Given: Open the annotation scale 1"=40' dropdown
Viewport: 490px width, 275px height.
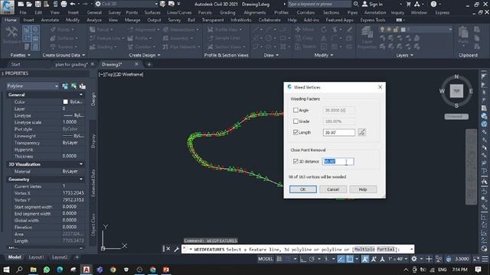Looking at the screenshot, I should pos(397,259).
